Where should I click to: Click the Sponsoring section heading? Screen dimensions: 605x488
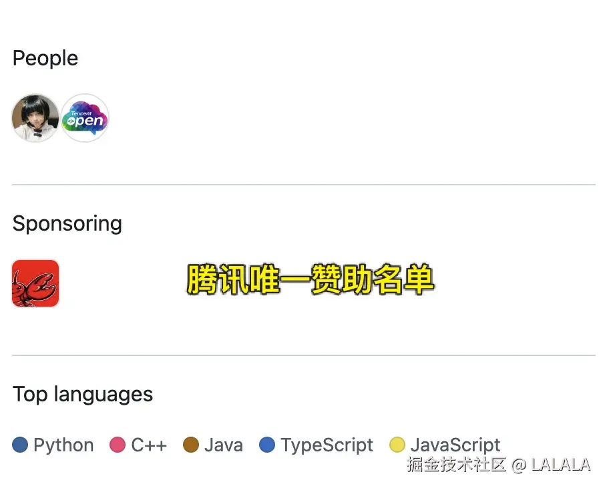pos(67,223)
